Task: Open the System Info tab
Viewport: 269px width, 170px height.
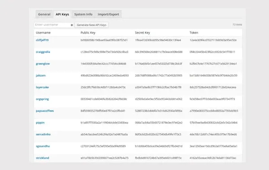Action: (83, 14)
